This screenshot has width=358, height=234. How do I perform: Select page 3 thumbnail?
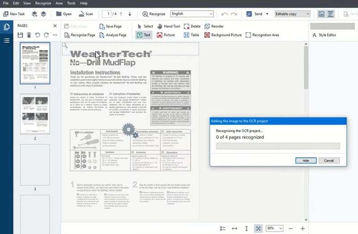click(x=35, y=164)
